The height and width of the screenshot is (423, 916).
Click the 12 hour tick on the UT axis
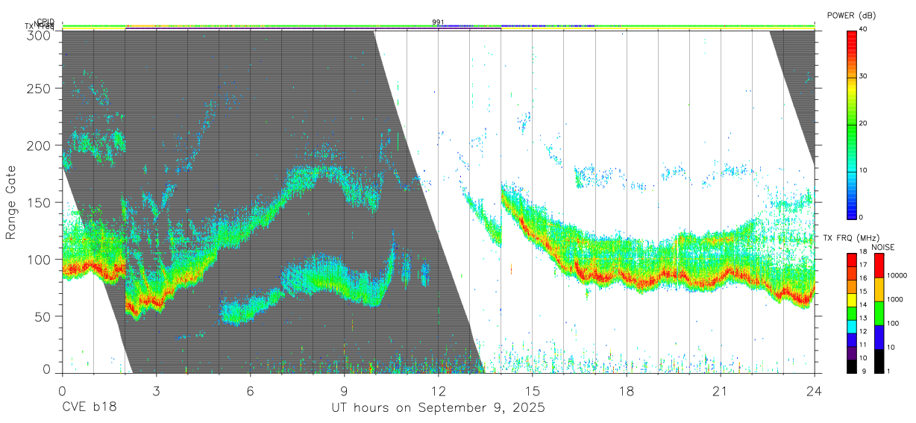coord(438,390)
